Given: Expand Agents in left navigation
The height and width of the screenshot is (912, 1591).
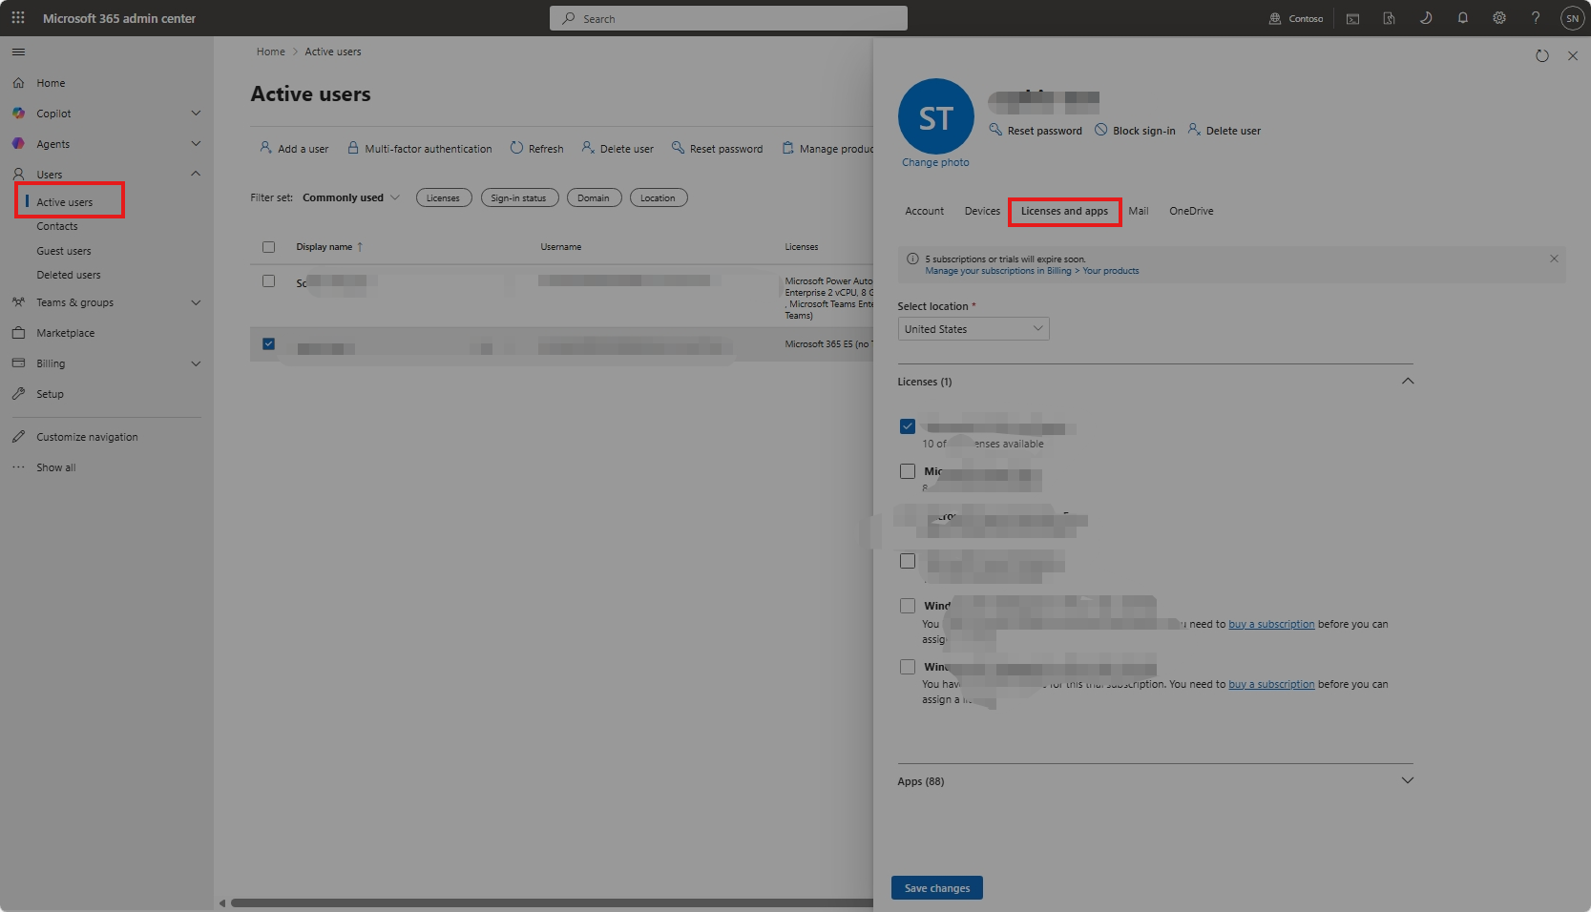Looking at the screenshot, I should point(196,144).
